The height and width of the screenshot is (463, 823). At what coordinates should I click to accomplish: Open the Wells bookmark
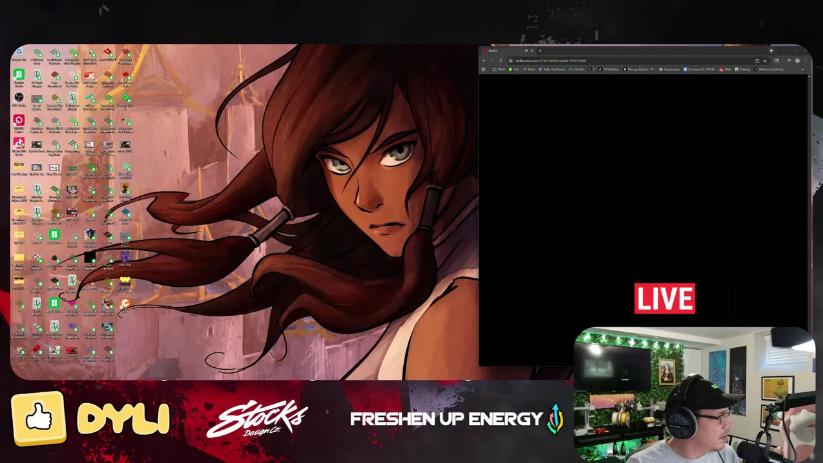(725, 69)
